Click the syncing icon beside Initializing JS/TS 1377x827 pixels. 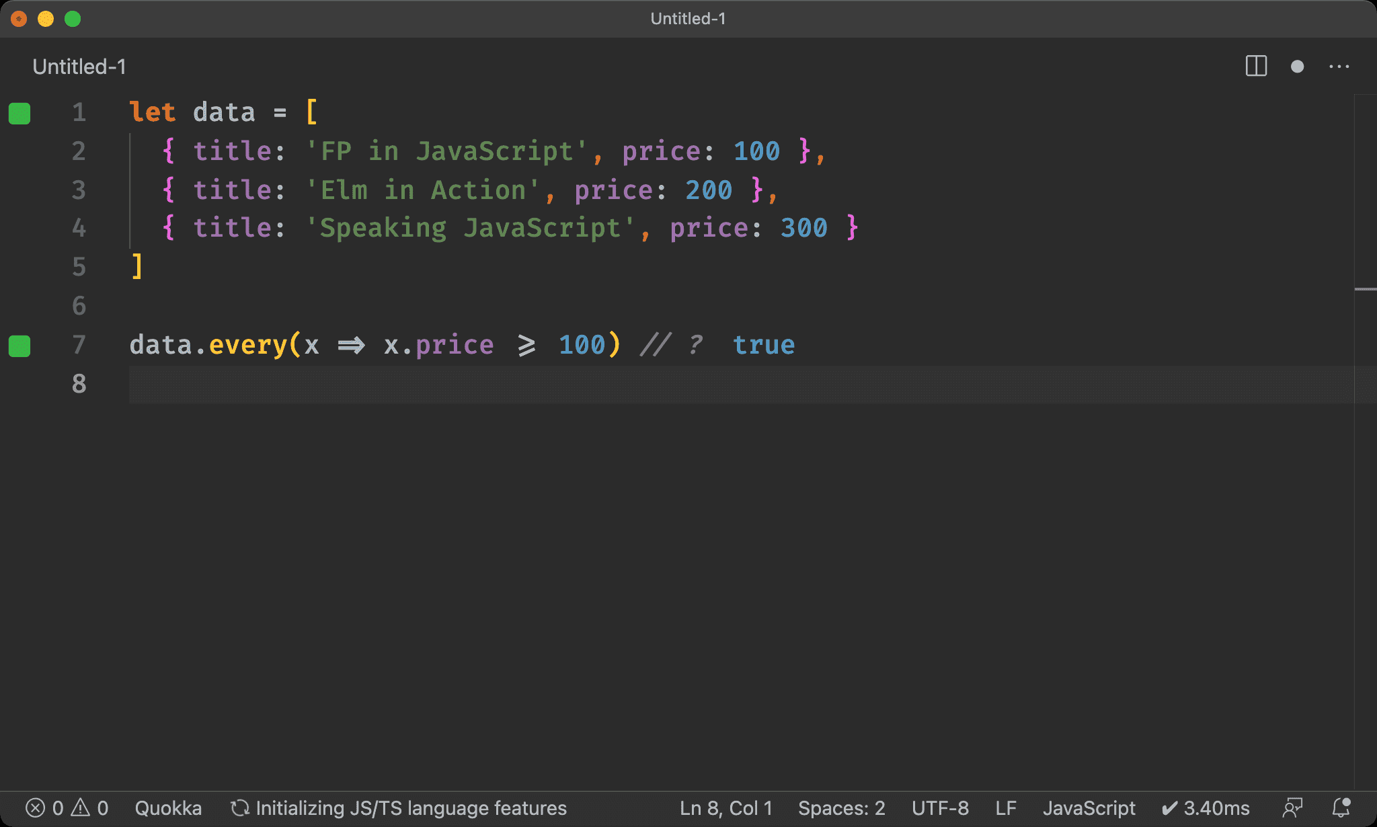pyautogui.click(x=240, y=808)
